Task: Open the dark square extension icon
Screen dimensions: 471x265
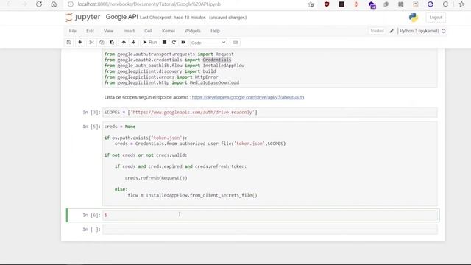Action: 341,4
